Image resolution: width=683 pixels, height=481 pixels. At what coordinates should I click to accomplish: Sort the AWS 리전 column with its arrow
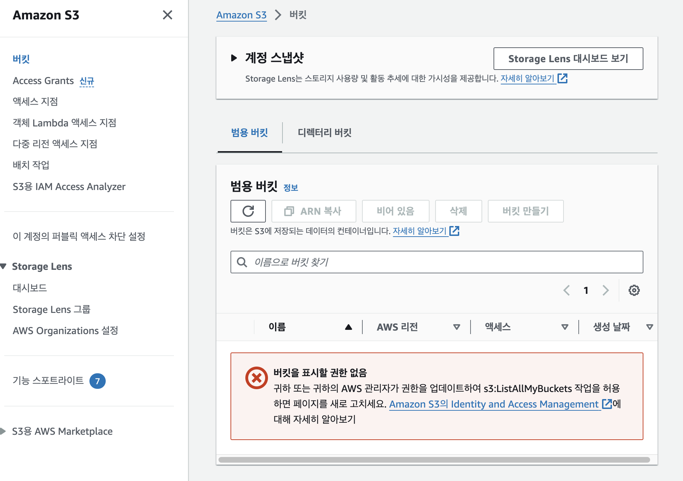tap(456, 327)
